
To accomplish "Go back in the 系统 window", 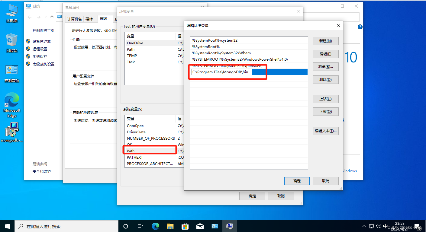I will 30,17.
